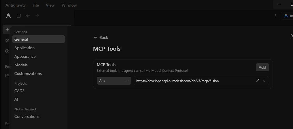
Task: Click the Antigravity logo icon
Action: [x=8, y=16]
